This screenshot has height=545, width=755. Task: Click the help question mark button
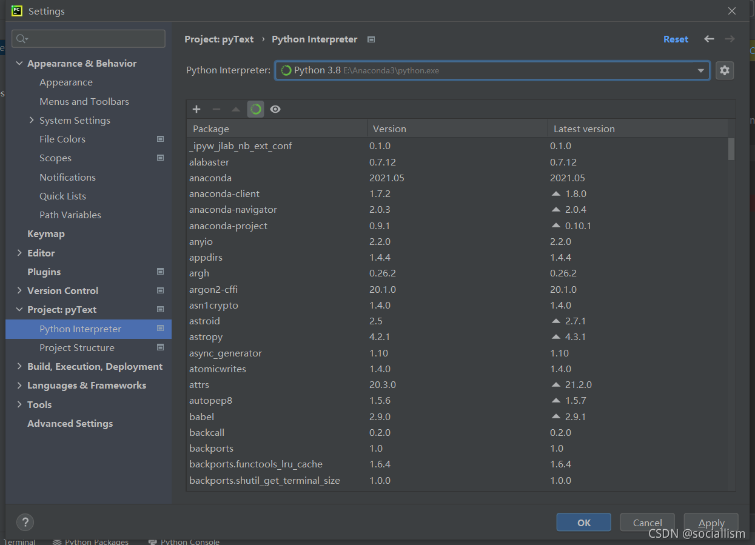point(25,522)
